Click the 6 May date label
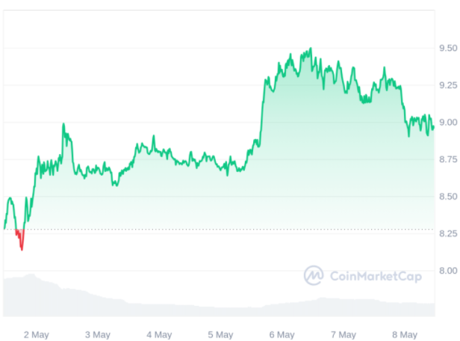 click(x=282, y=334)
